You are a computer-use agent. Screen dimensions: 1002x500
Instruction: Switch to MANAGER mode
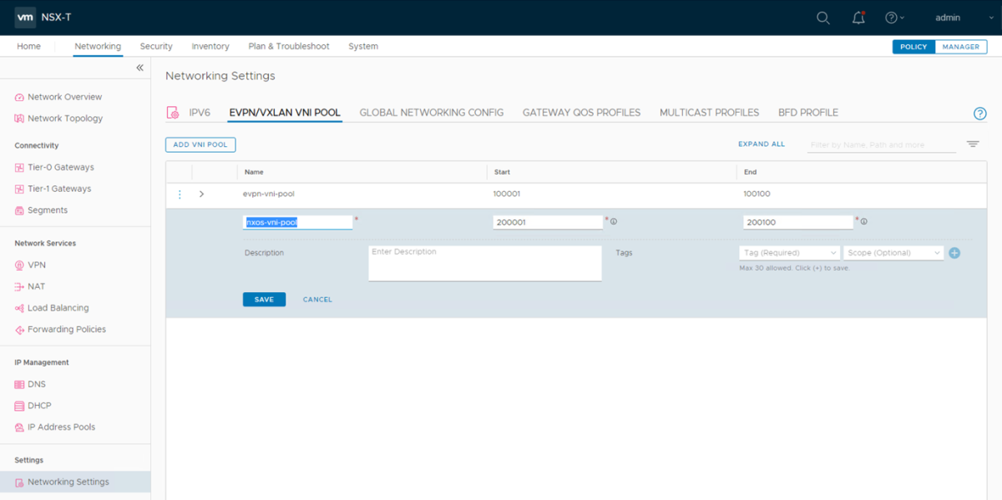click(x=961, y=47)
